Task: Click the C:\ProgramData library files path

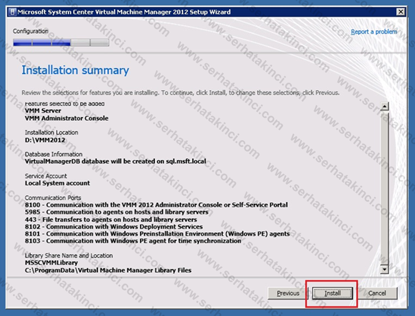Action: click(108, 270)
